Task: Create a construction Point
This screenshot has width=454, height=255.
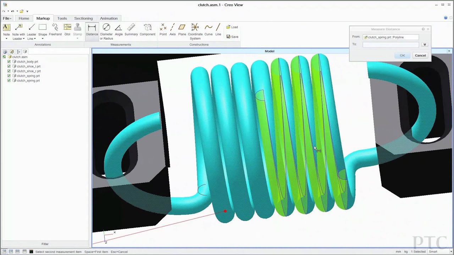Action: [163, 30]
